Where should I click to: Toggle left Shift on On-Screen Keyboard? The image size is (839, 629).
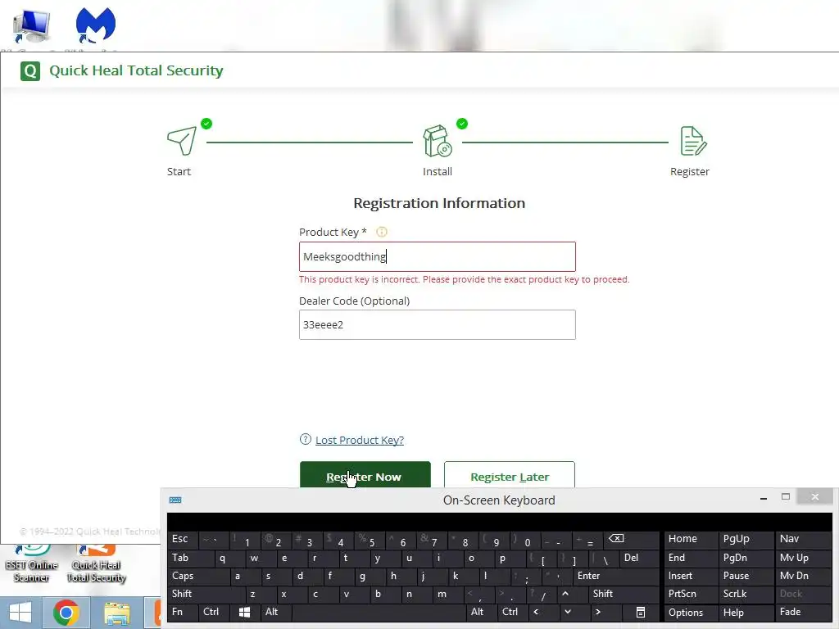(206, 595)
